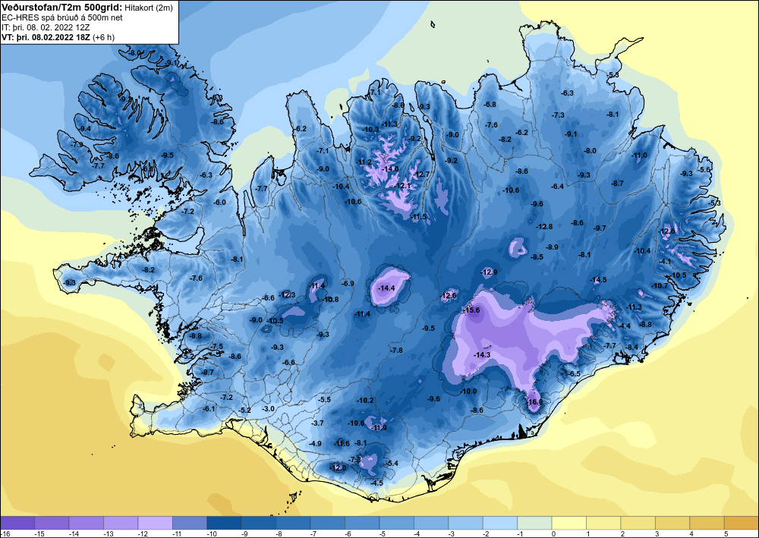Select the -5.6 temperature value
This screenshot has height=538, width=759.
(704, 169)
